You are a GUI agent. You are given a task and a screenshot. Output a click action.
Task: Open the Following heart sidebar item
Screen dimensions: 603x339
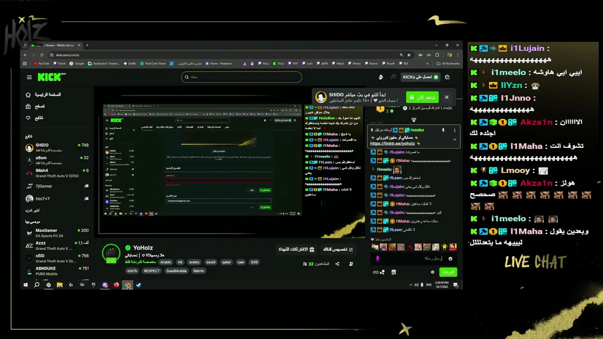(x=34, y=118)
